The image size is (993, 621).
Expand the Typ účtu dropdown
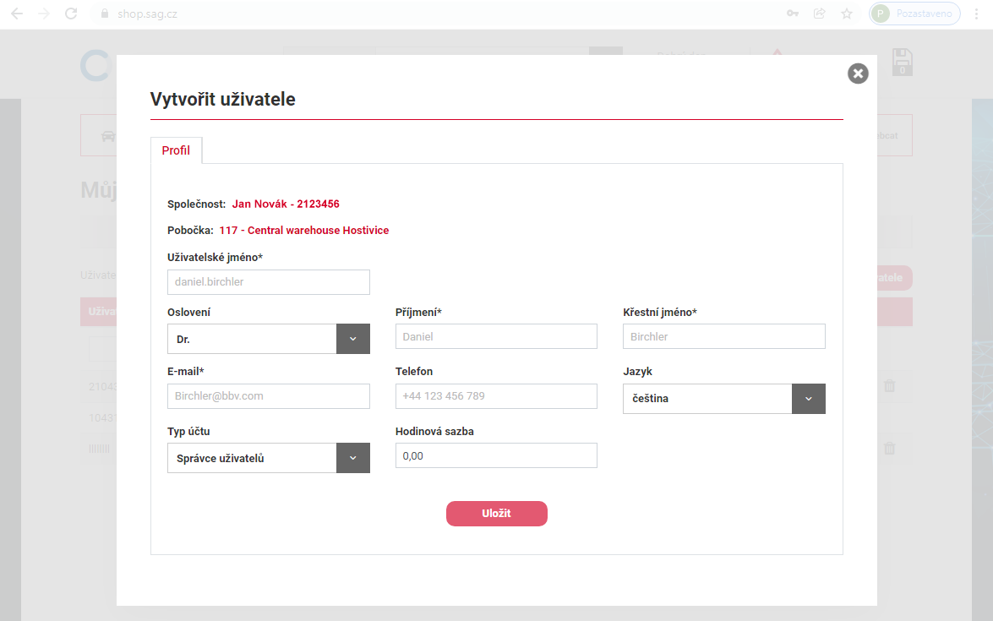(352, 458)
